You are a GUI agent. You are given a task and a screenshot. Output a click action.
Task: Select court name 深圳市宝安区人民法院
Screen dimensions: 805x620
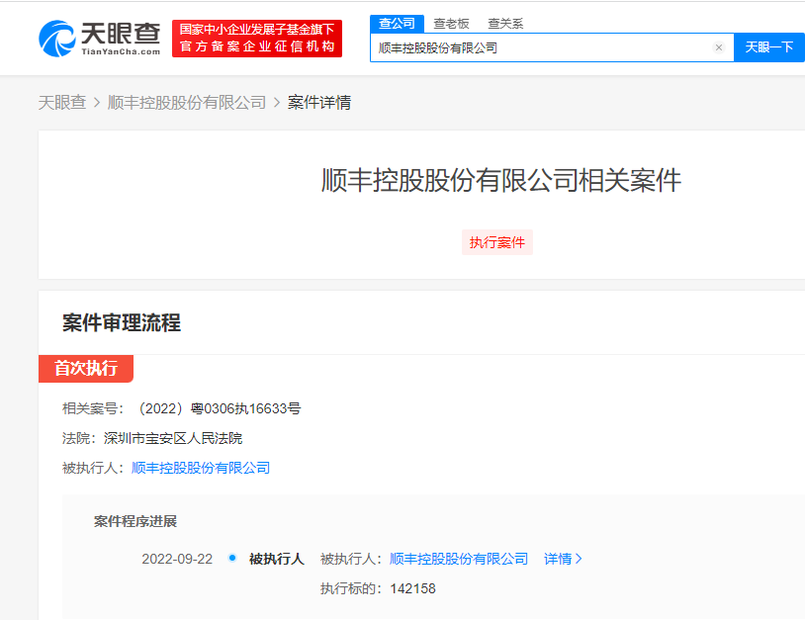coord(173,438)
